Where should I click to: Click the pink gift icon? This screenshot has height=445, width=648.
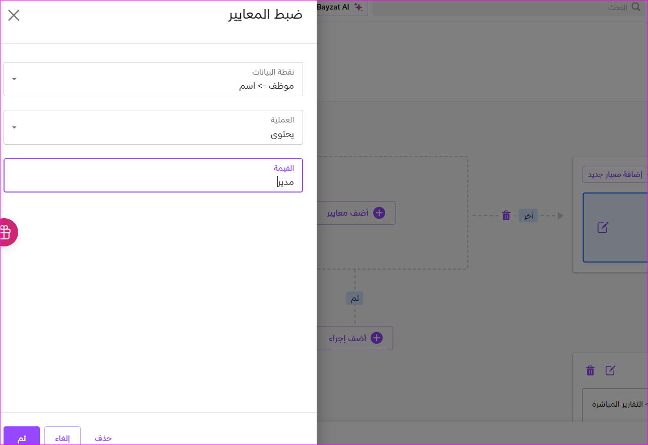click(5, 232)
